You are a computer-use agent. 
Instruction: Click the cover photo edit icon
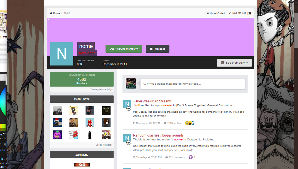point(49,20)
